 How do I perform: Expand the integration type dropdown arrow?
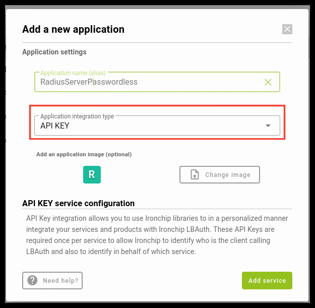click(268, 126)
